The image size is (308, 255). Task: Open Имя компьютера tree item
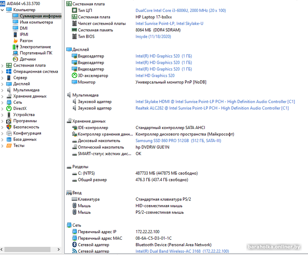[x=36, y=22]
